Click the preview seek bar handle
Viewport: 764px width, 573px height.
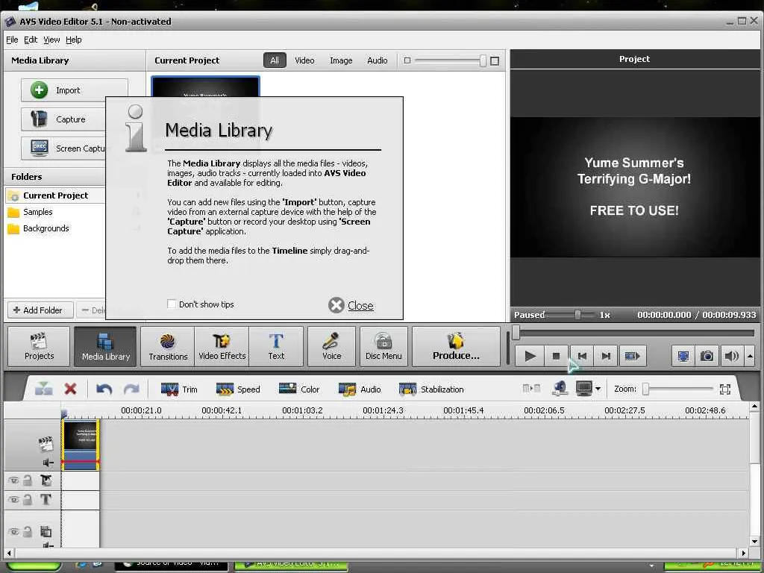tap(516, 333)
